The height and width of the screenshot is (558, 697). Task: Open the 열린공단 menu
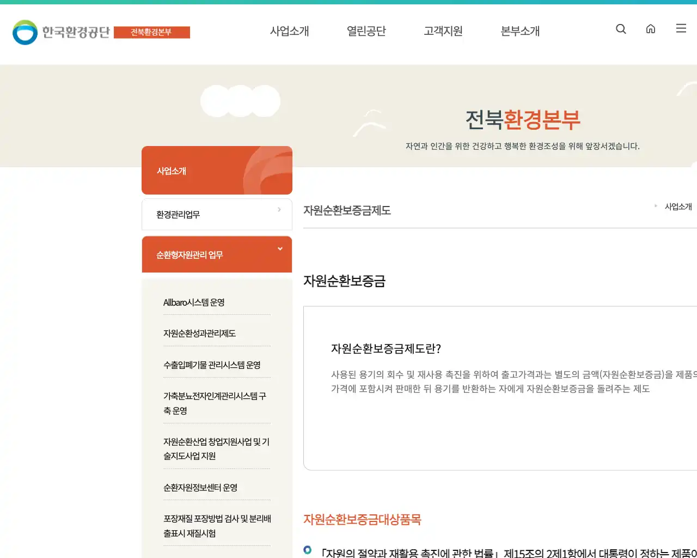[366, 31]
